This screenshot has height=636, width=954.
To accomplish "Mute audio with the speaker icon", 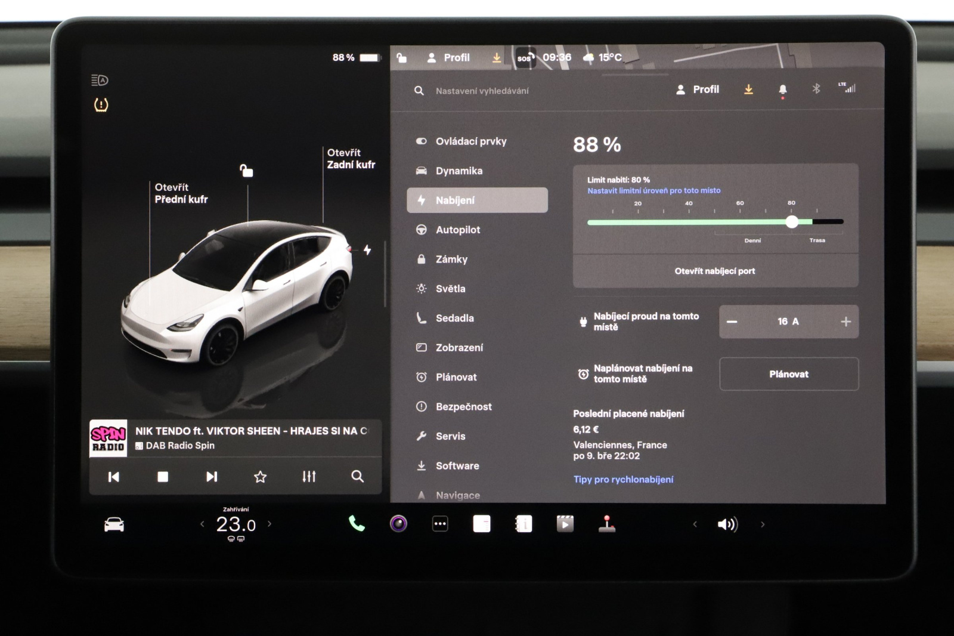I will (727, 524).
